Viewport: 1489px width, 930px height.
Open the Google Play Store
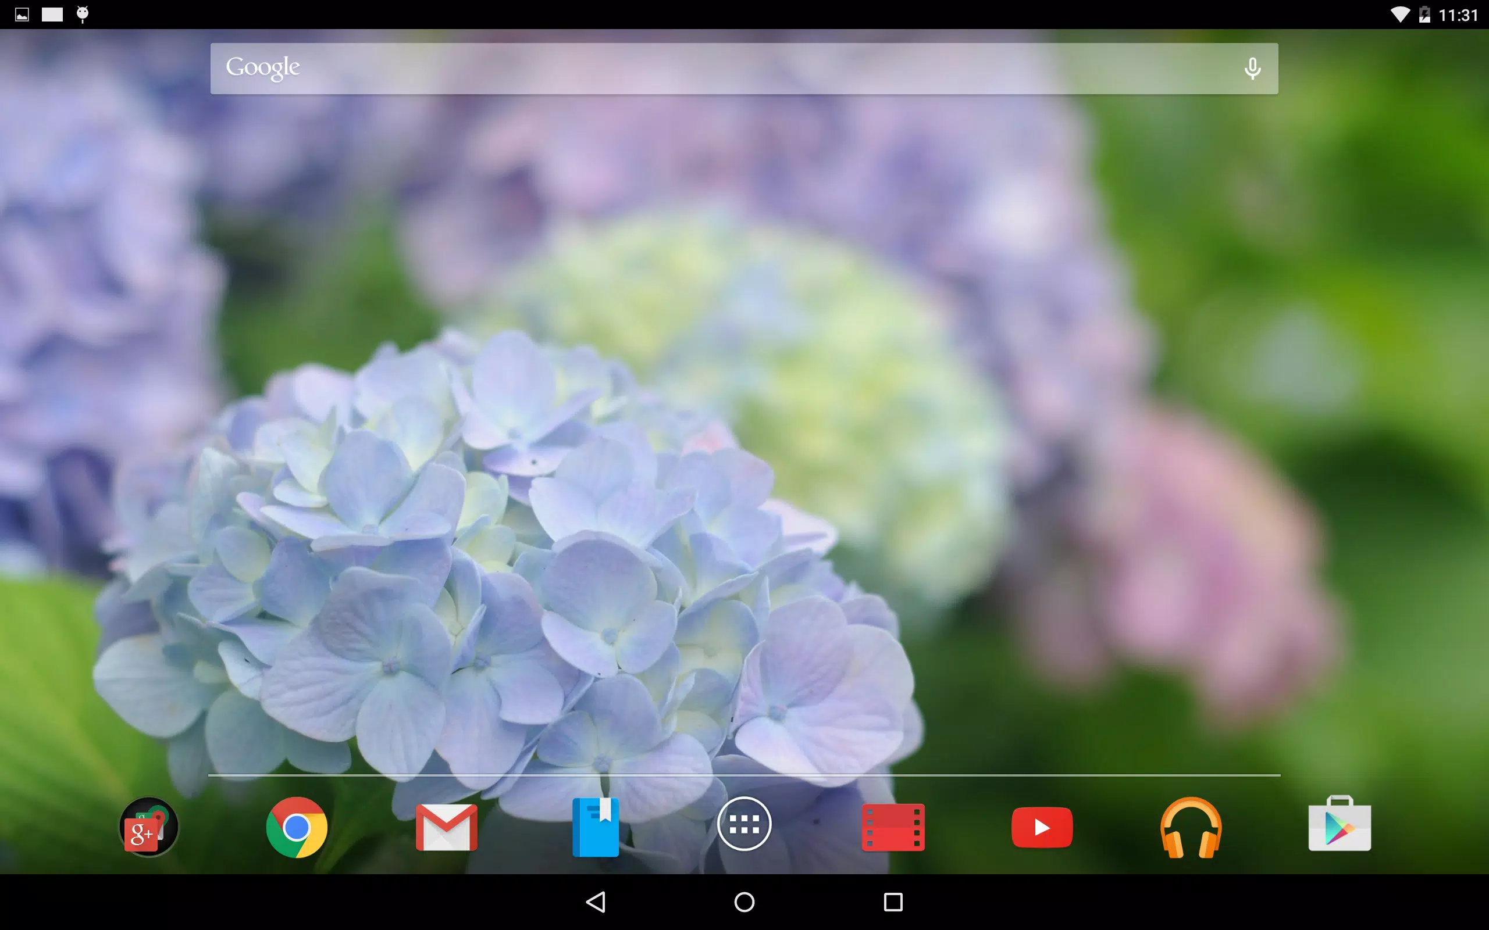click(1340, 824)
